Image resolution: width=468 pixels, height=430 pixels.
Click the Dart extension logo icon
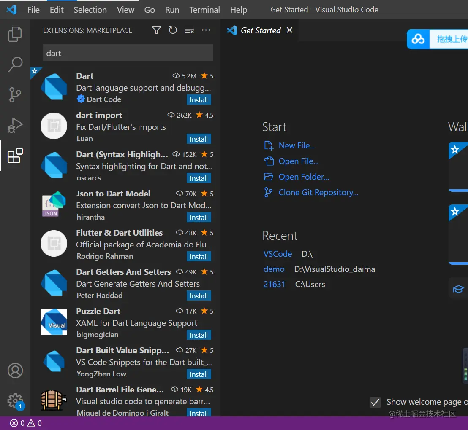pyautogui.click(x=54, y=87)
